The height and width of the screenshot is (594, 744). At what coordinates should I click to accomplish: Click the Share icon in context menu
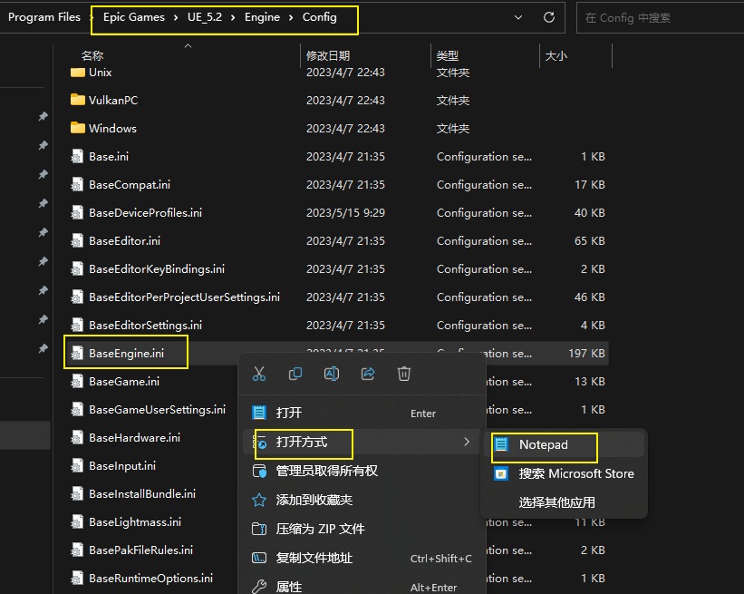[x=368, y=374]
